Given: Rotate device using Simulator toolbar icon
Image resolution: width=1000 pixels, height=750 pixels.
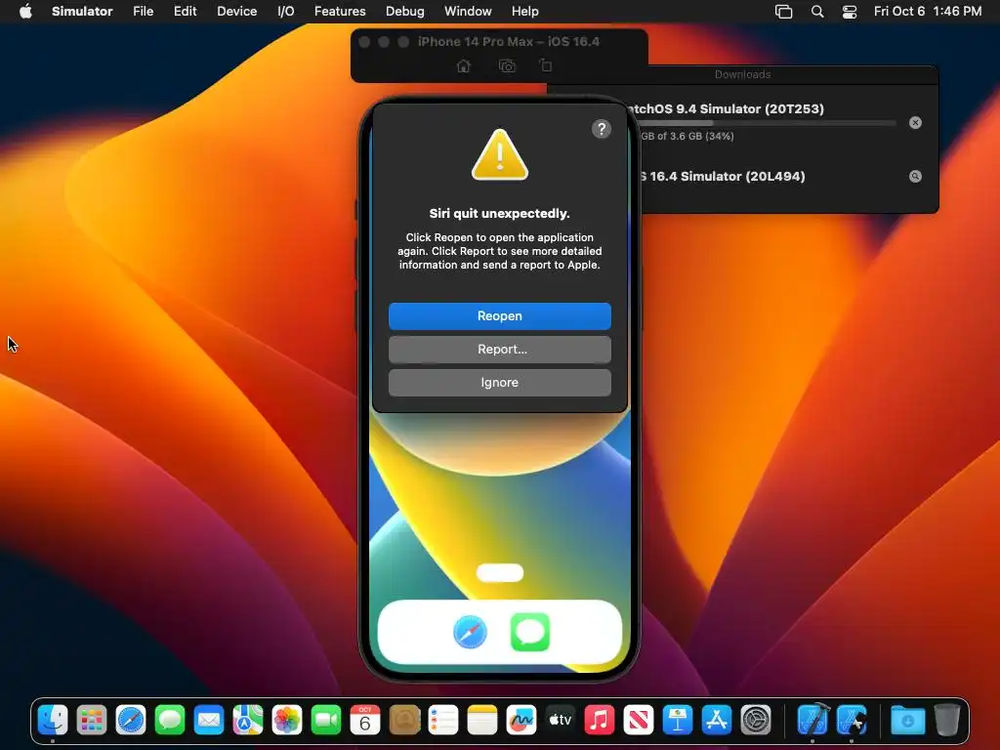Looking at the screenshot, I should (546, 65).
